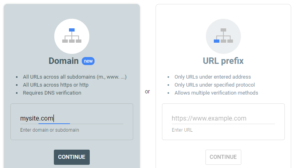Image resolution: width=294 pixels, height=168 pixels.
Task: Click the blue top node in Domain icon
Action: (72, 30)
